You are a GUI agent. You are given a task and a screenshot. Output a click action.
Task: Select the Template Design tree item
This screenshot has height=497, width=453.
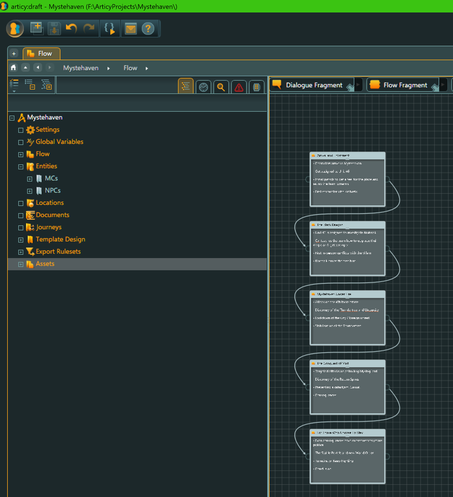[x=60, y=239]
